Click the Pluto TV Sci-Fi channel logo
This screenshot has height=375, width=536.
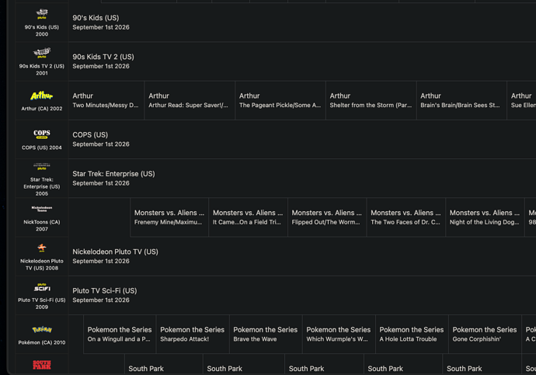coord(42,287)
